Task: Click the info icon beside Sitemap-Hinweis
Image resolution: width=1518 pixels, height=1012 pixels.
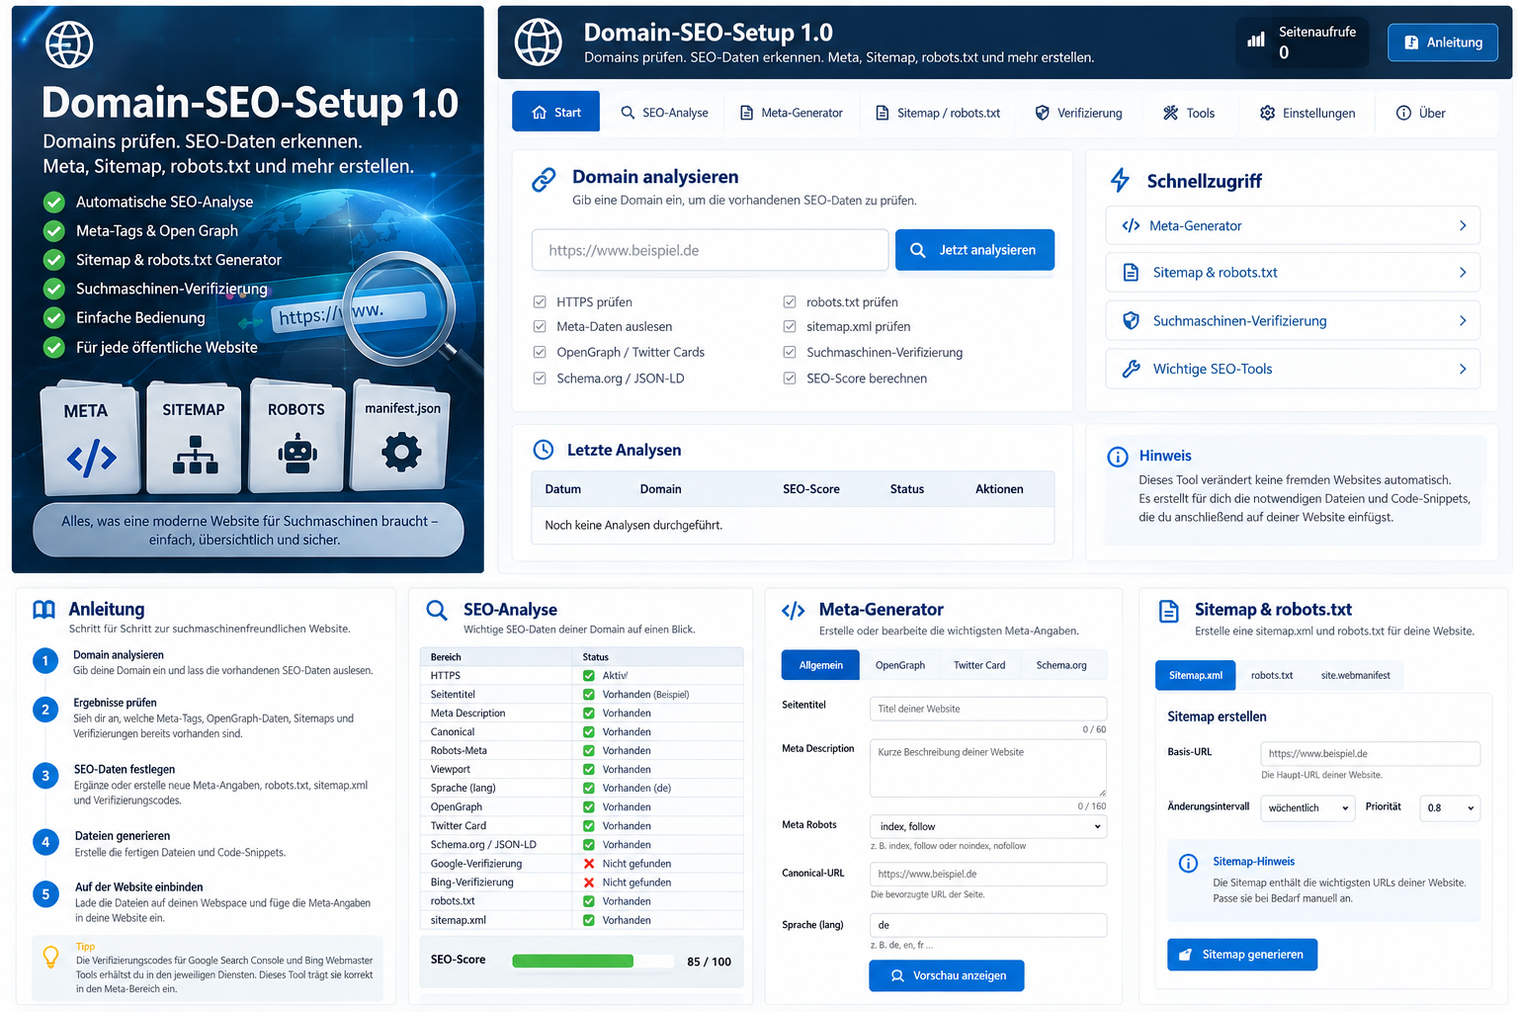Action: pos(1188,864)
